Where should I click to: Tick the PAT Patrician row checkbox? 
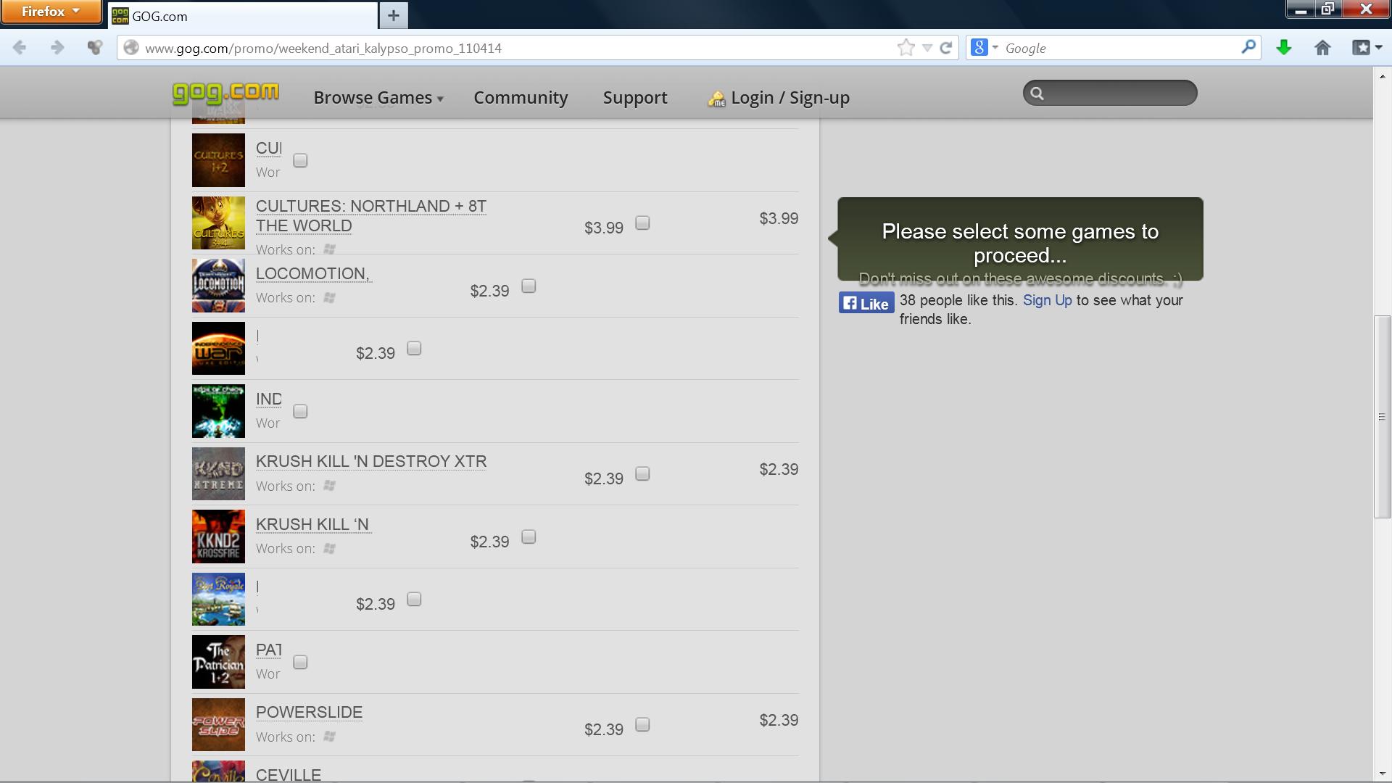coord(300,662)
